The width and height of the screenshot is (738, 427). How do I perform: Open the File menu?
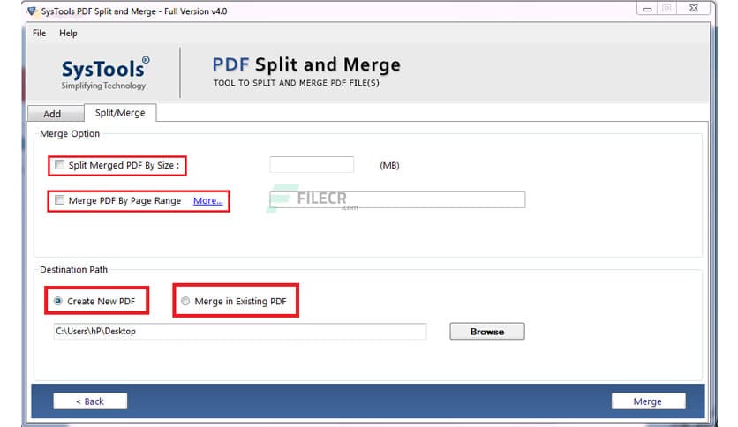pyautogui.click(x=39, y=33)
